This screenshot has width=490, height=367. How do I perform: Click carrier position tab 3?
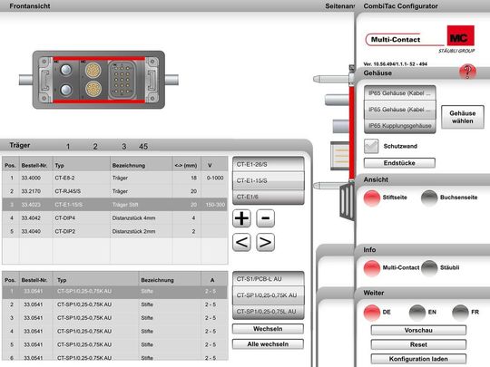click(124, 147)
